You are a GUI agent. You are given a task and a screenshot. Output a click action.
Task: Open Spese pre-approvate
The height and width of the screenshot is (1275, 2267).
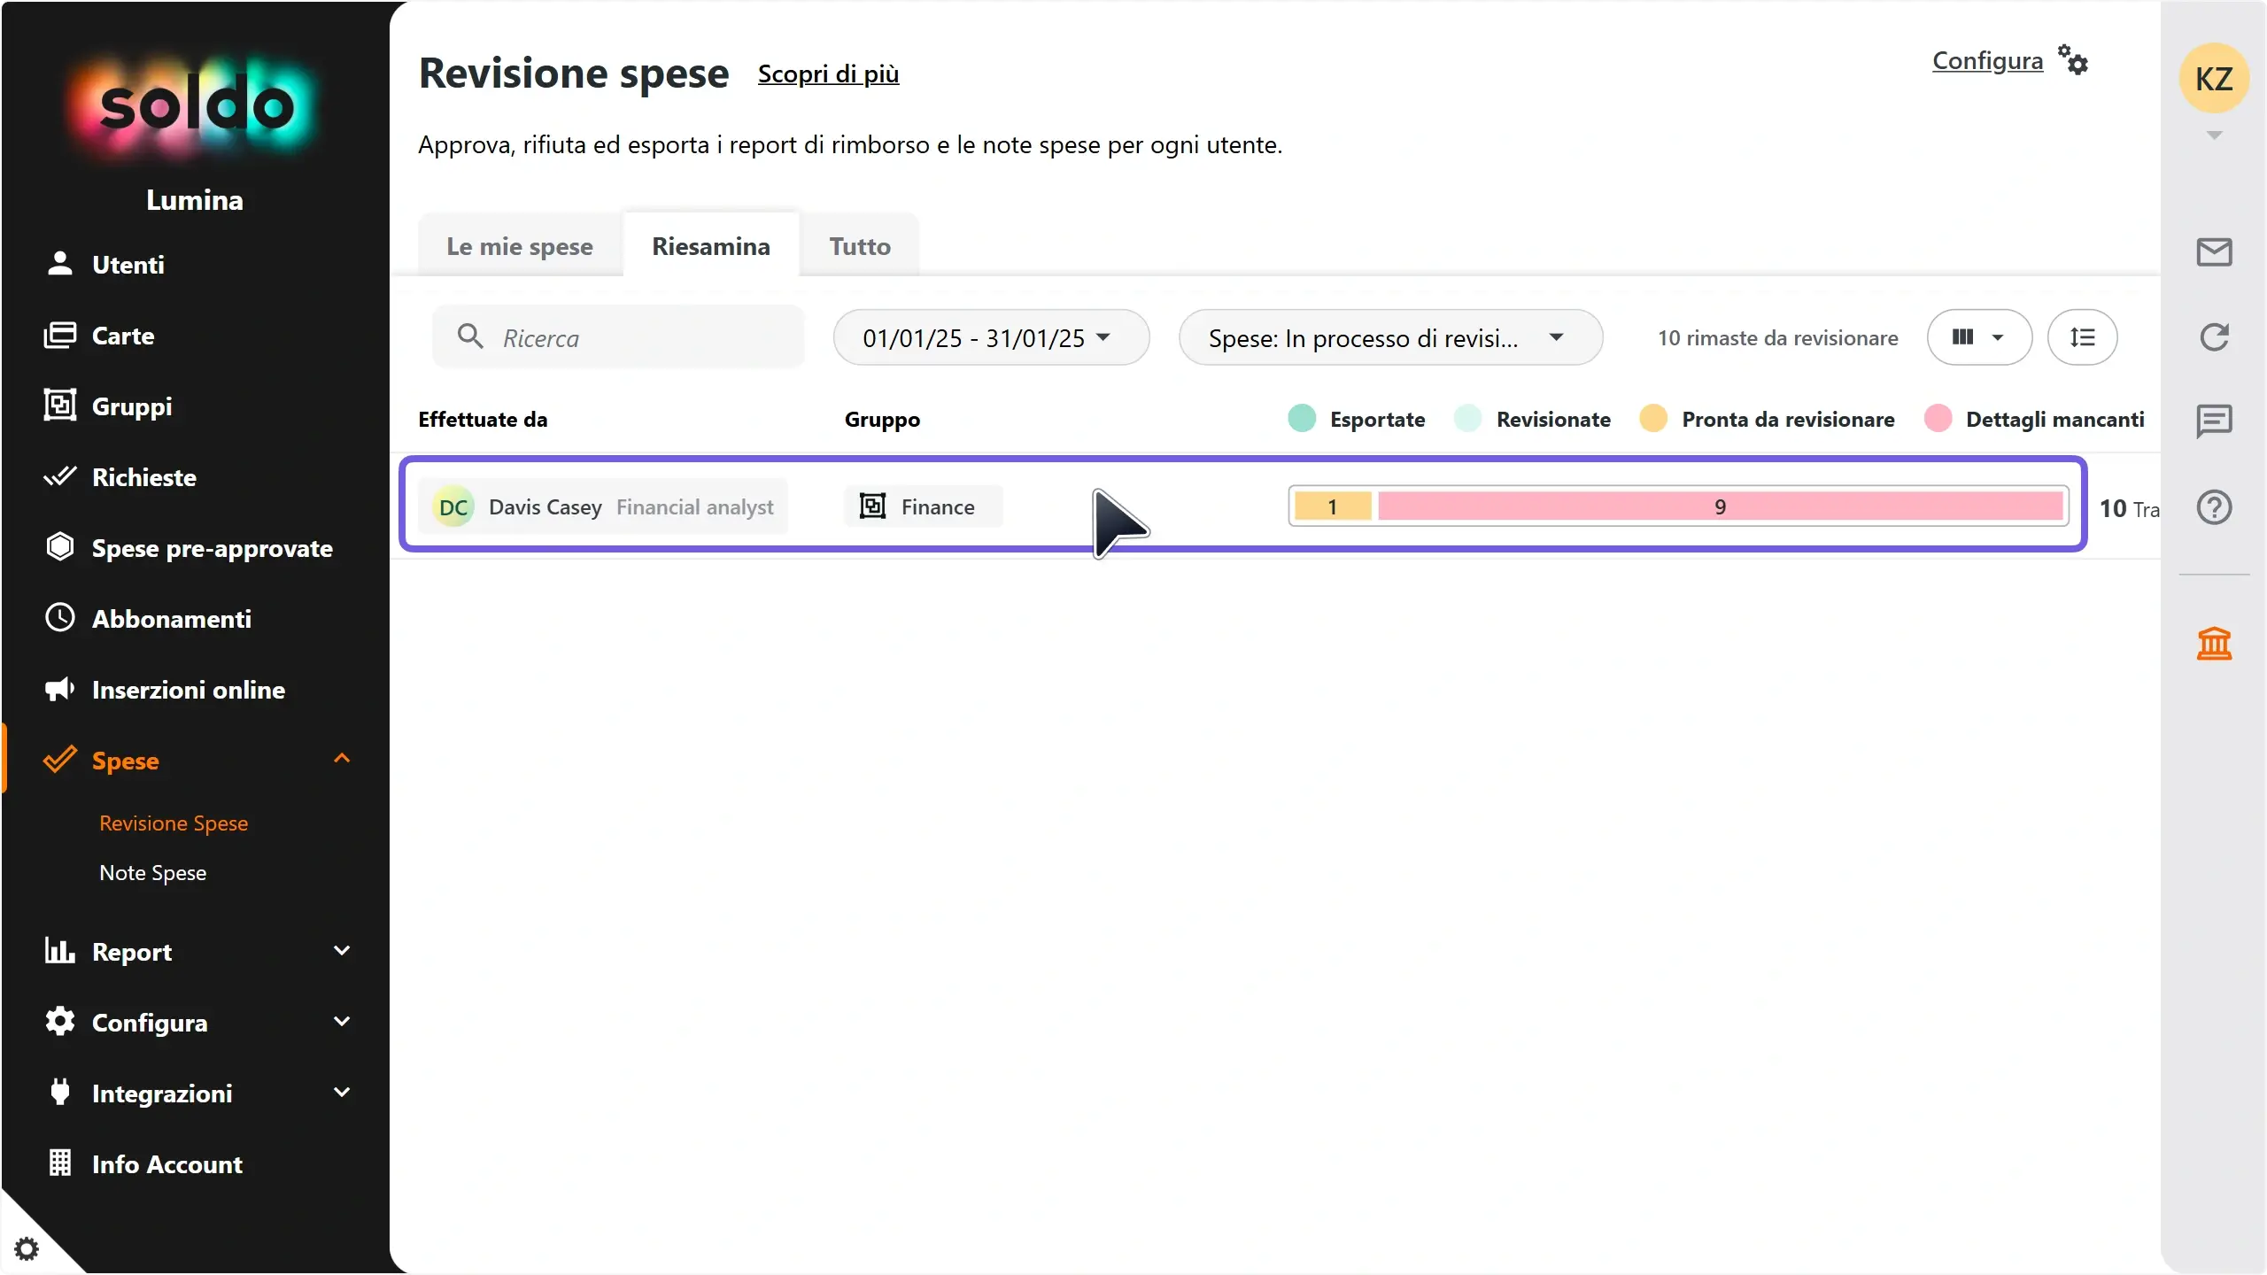pyautogui.click(x=212, y=548)
